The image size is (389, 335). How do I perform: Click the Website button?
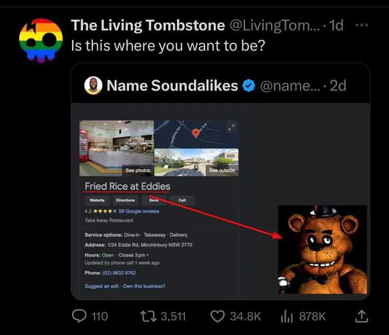click(97, 200)
